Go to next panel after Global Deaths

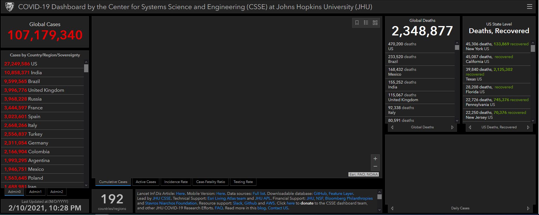452,127
